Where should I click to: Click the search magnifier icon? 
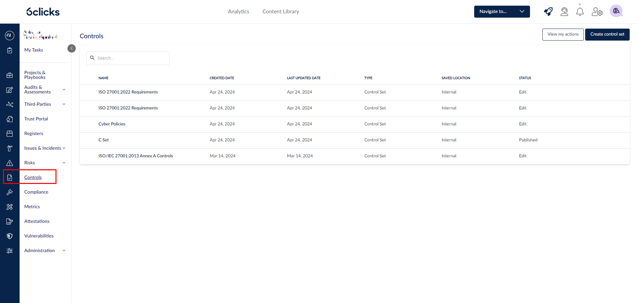coord(92,58)
